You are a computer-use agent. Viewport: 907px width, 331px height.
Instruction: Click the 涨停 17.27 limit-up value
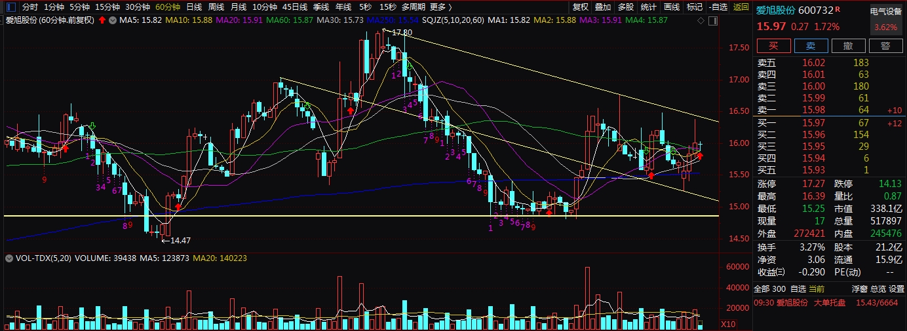(x=813, y=184)
